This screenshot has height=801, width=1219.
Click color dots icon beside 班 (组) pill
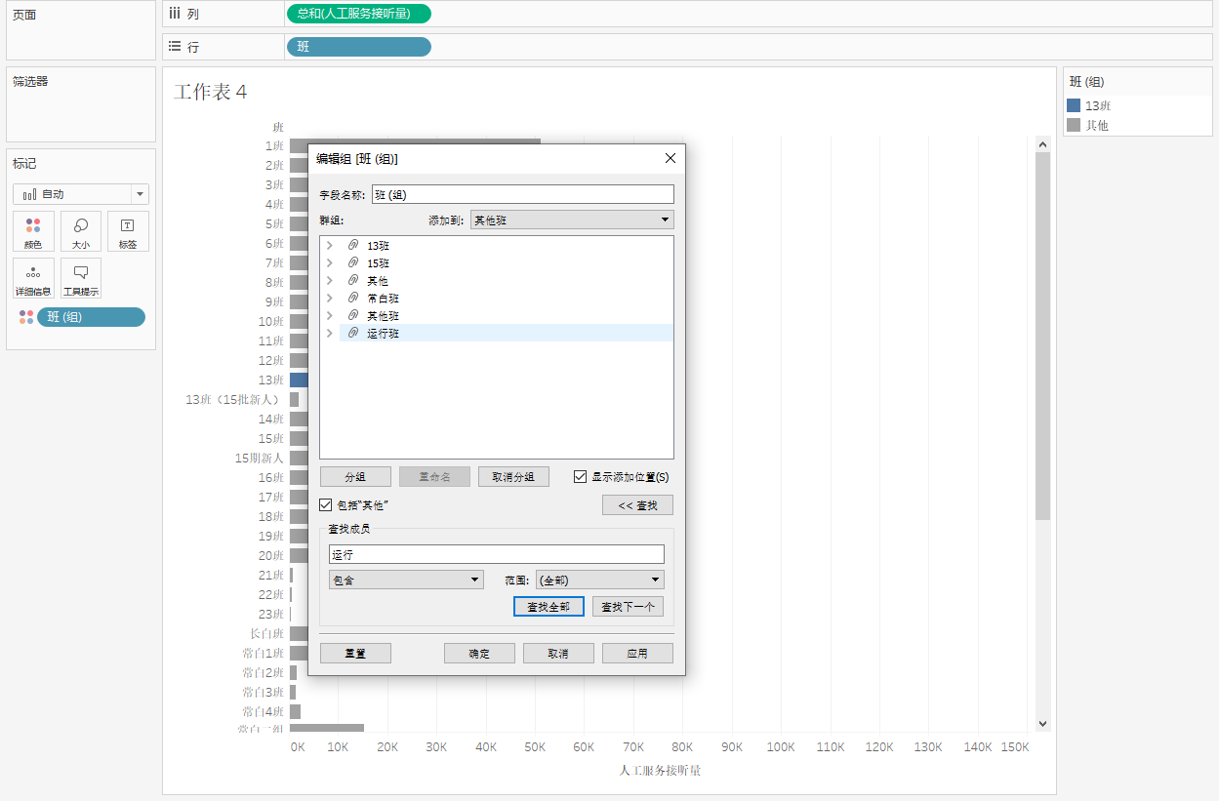(26, 317)
